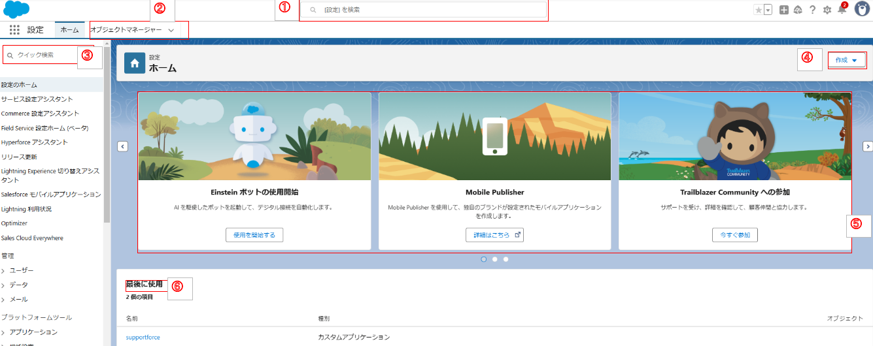Open the global actions plus icon
Screen dimensions: 873x346
coord(785,10)
